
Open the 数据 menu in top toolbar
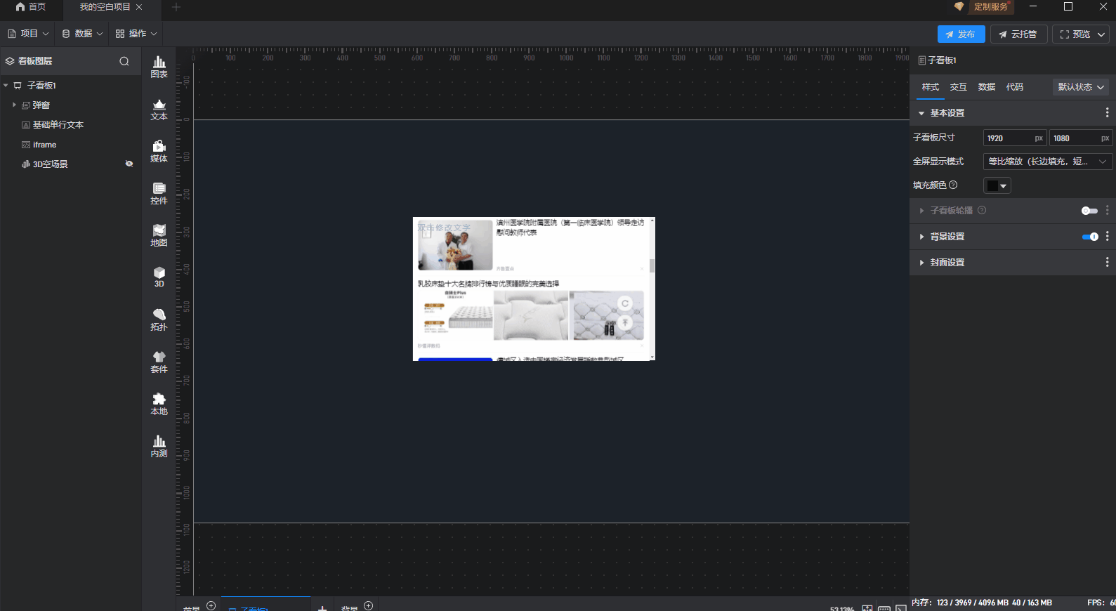[x=82, y=33]
